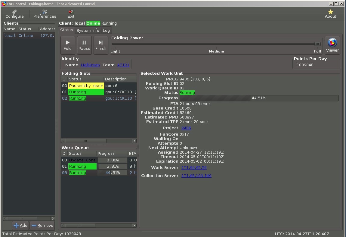Sort folding slots by Description column
The image size is (346, 237).
[120, 79]
